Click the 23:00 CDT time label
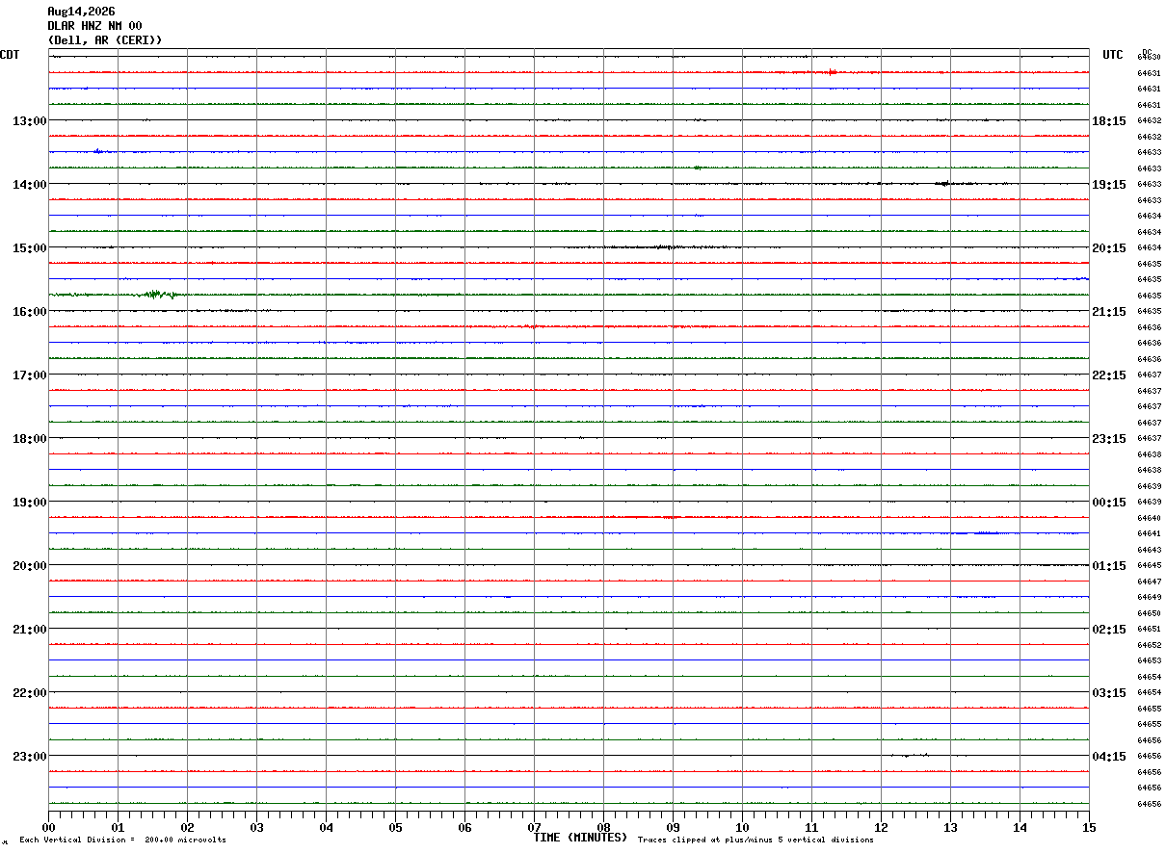Screen dimensions: 1166x853 coord(30,756)
